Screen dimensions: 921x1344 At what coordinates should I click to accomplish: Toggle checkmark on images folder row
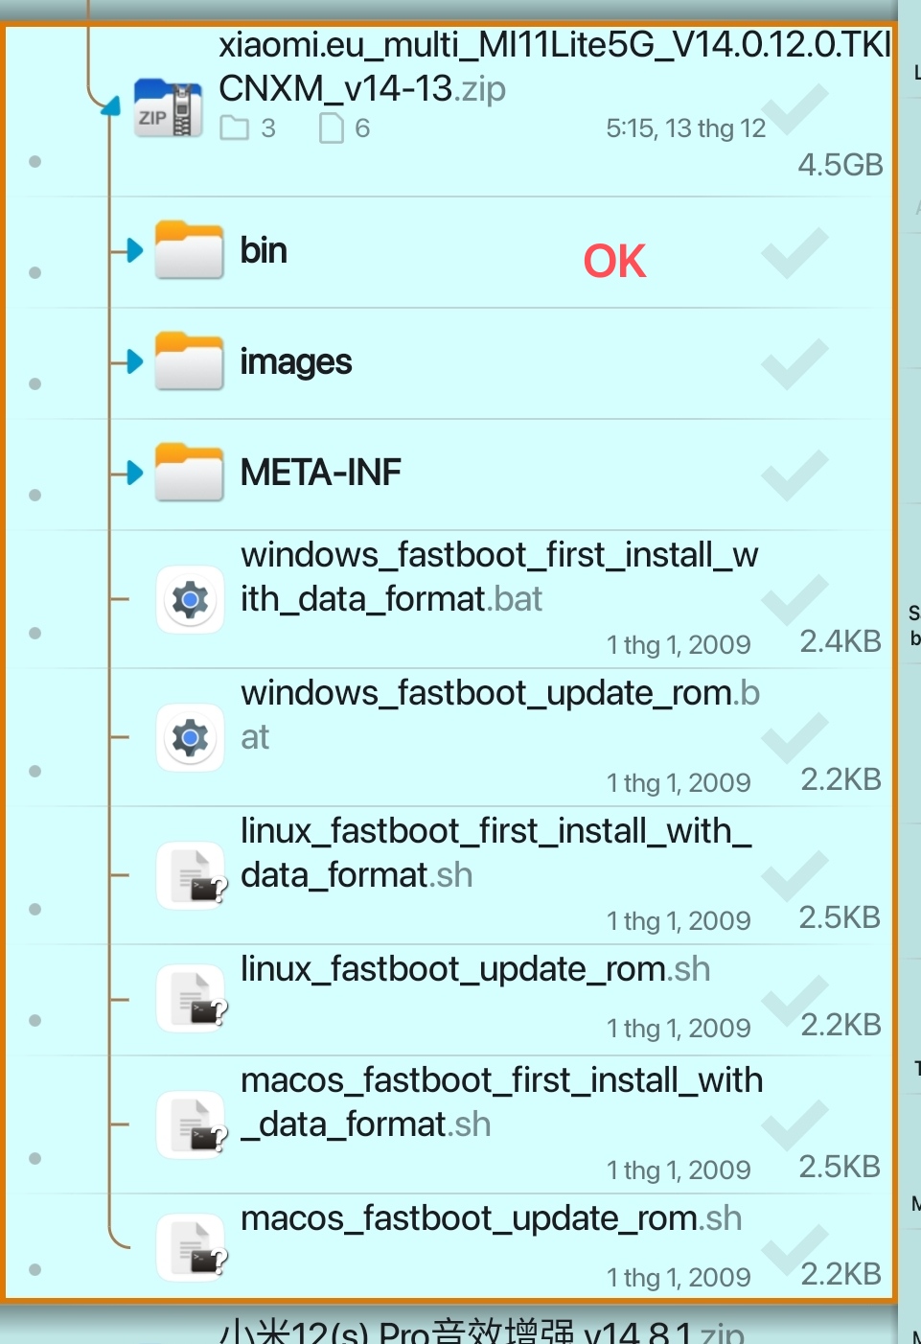[794, 365]
